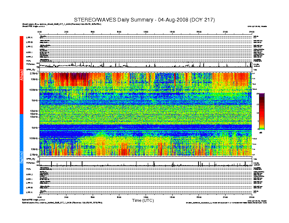Click the STEREO/WAVES Daily Summary title
This screenshot has height=223, width=289.
pyautogui.click(x=144, y=20)
